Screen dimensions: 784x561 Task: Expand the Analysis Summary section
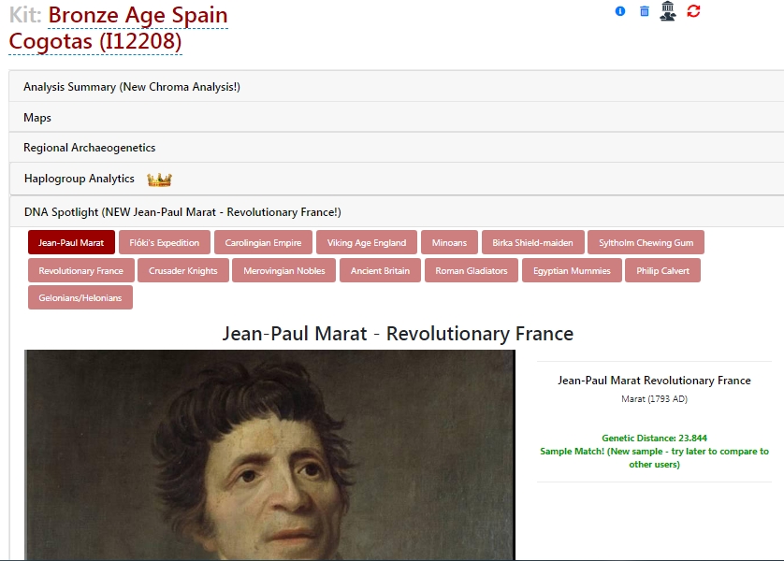tap(396, 86)
